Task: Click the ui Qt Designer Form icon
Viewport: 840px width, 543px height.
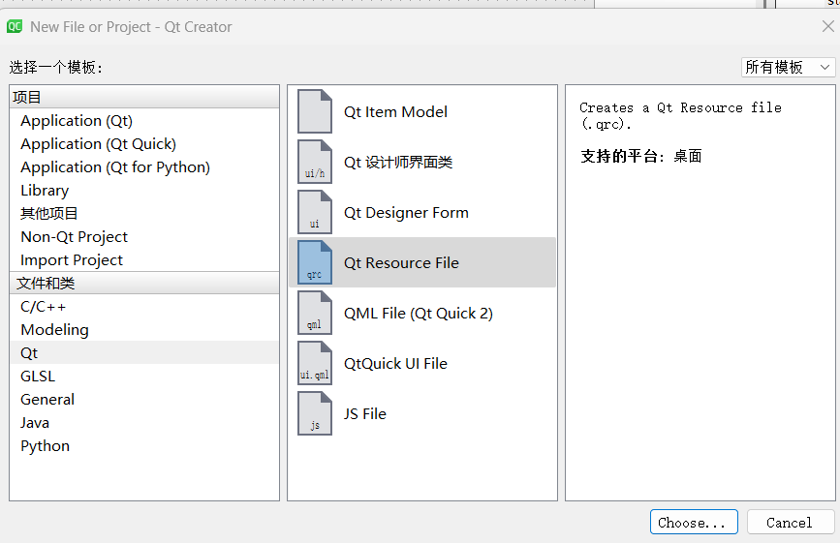Action: coord(315,212)
